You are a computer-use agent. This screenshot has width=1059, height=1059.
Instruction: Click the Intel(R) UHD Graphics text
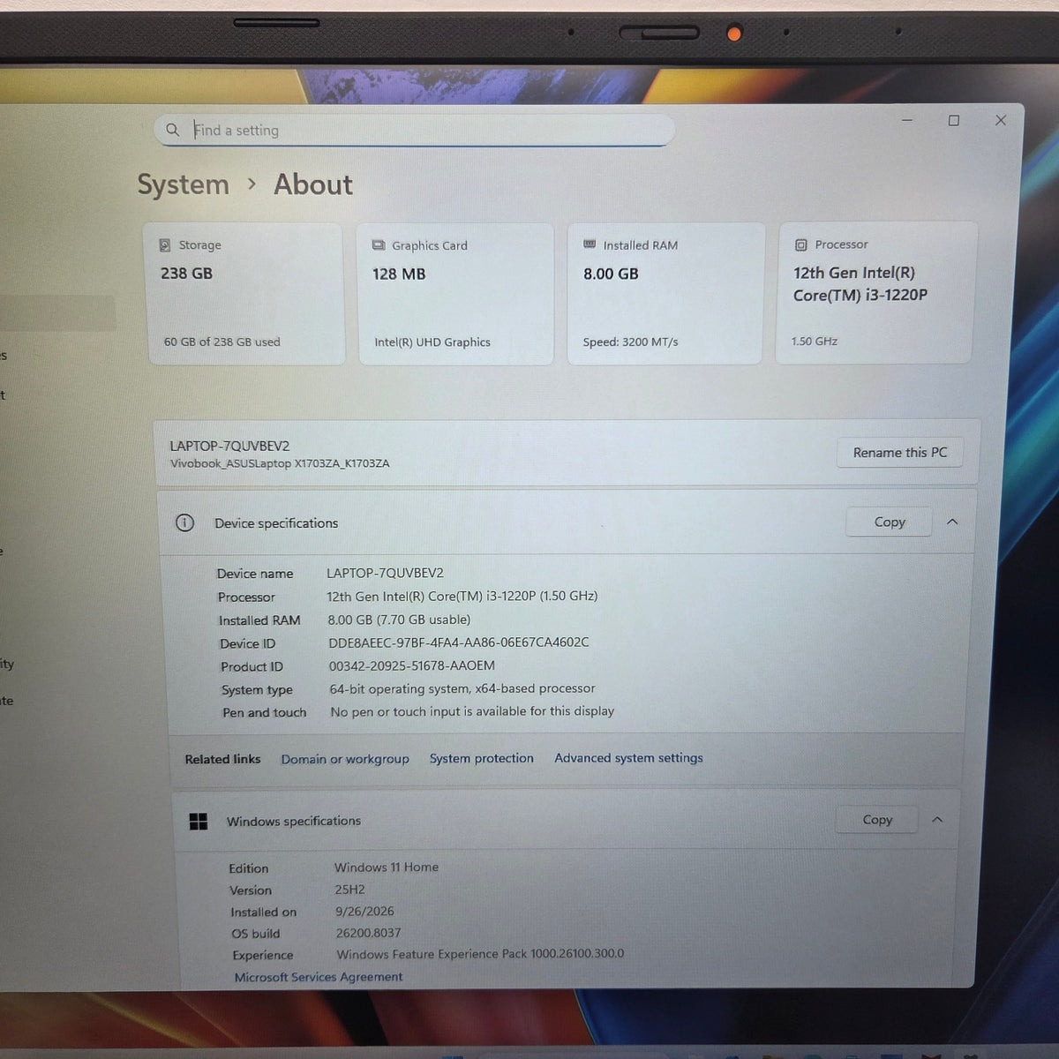tap(432, 342)
